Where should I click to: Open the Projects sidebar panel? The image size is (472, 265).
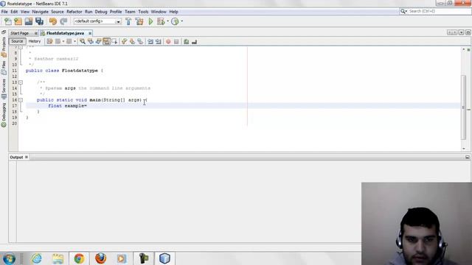point(4,47)
